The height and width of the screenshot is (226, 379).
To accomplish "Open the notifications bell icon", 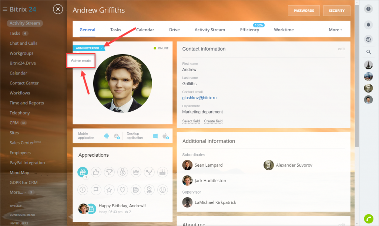I will [368, 25].
